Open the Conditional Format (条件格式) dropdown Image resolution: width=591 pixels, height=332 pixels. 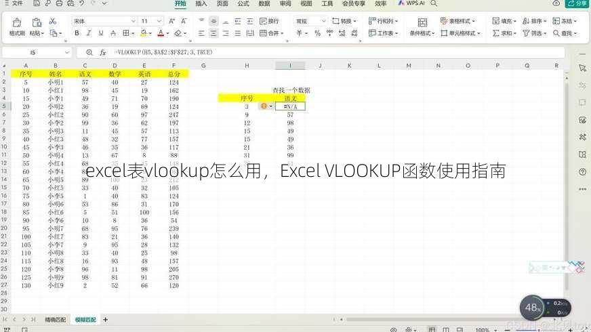coord(422,33)
